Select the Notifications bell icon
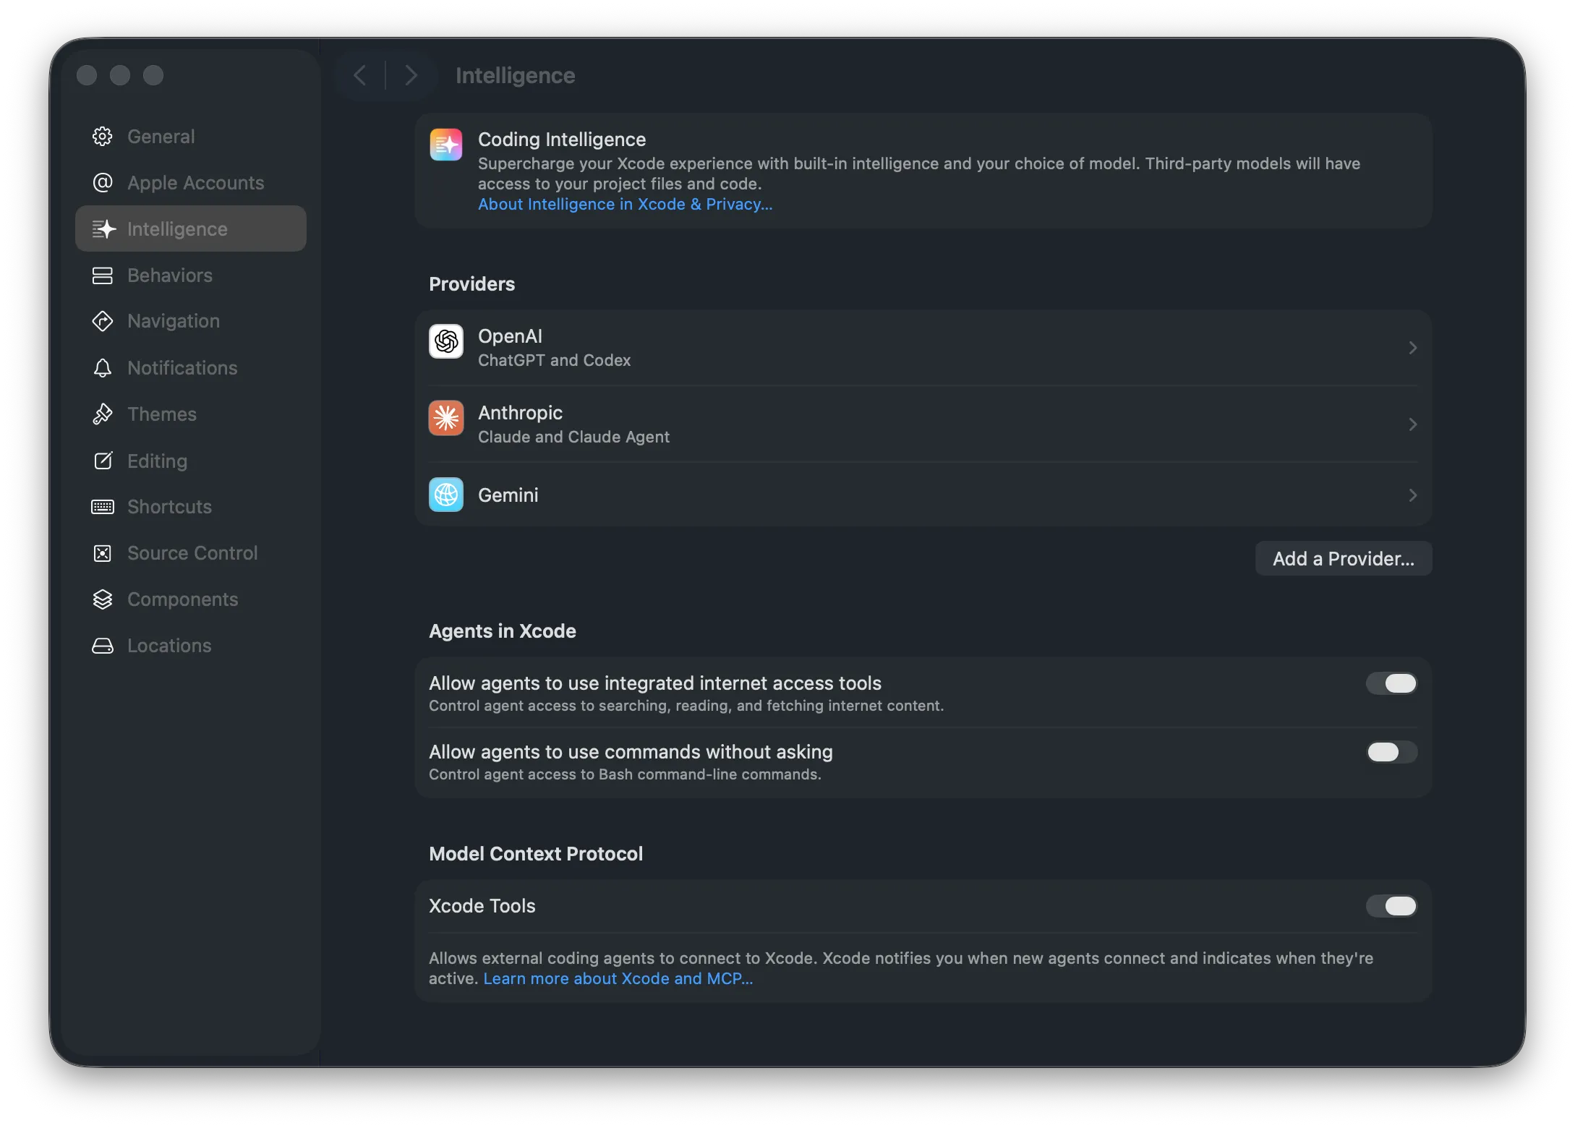 [103, 368]
